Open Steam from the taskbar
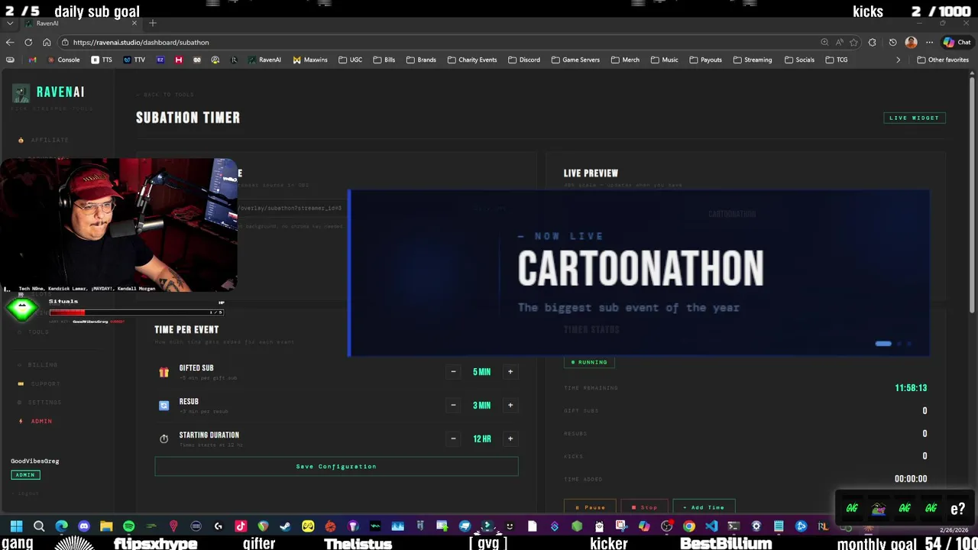Viewport: 978px width, 550px height. point(285,526)
